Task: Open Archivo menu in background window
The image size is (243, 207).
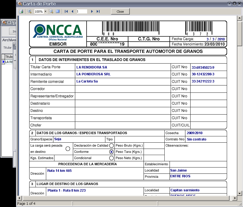Action: [x=9, y=40]
